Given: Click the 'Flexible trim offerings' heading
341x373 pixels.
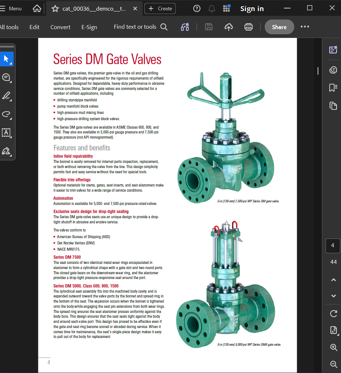Looking at the screenshot, I should [72, 180].
